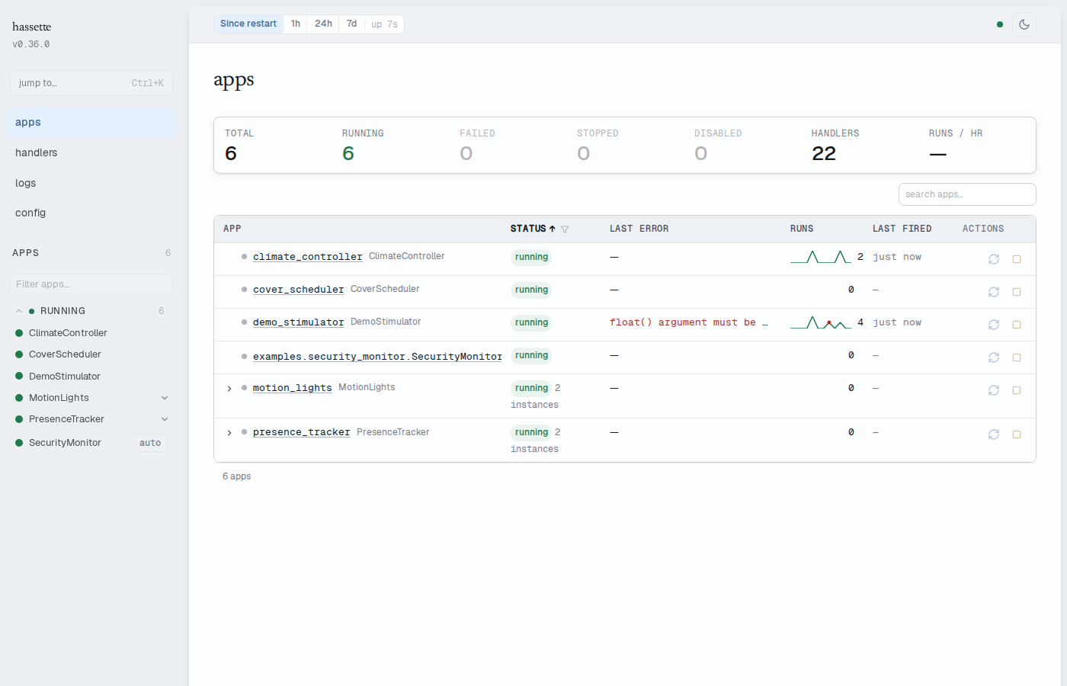This screenshot has height=686, width=1067.
Task: Expand presence_tracker instances row
Action: click(229, 433)
